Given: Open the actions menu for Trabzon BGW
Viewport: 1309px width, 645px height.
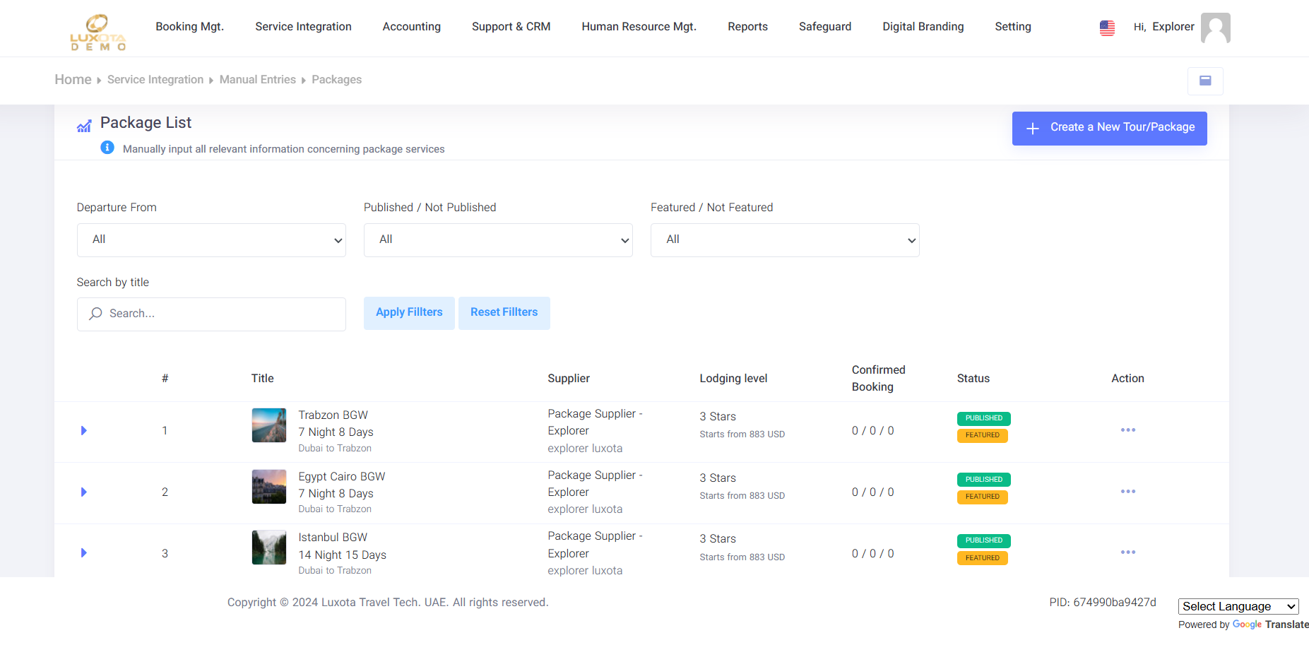Looking at the screenshot, I should (x=1127, y=430).
